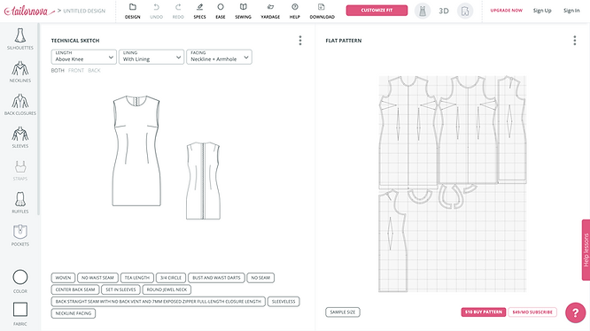The width and height of the screenshot is (590, 331).
Task: Open the Back Closures panel
Action: 20,104
